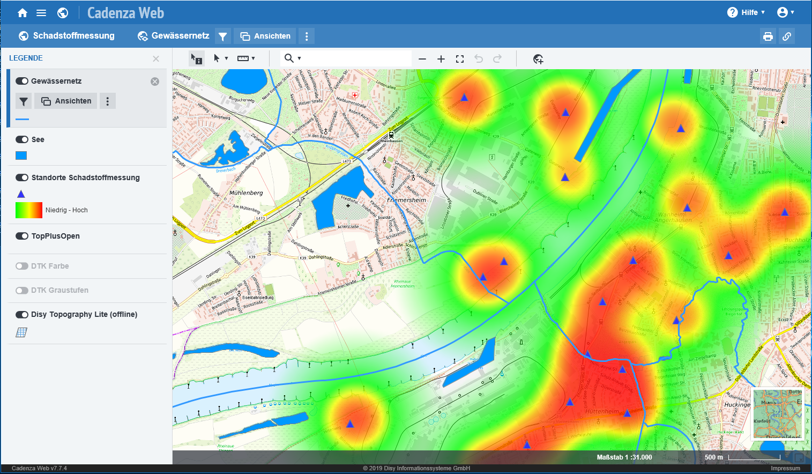Image resolution: width=812 pixels, height=474 pixels.
Task: Open Ansichten in the top bar
Action: click(x=265, y=36)
